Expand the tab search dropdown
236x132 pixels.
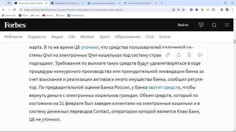coord(3,3)
